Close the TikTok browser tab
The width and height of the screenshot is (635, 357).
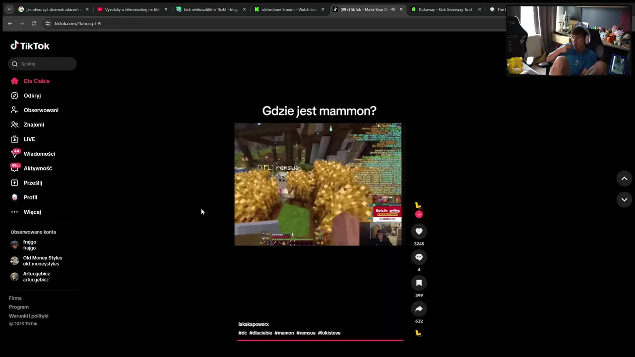coord(401,9)
